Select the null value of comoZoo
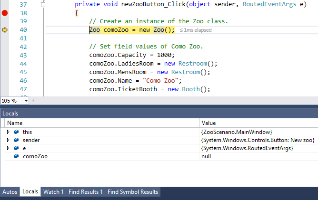 (x=206, y=156)
